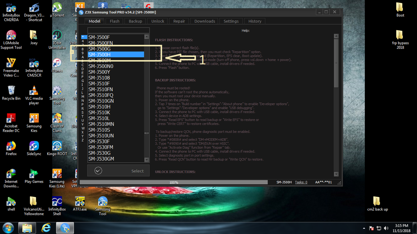Open the ATFJ.exe desktop icon
The width and height of the screenshot is (417, 234).
click(x=80, y=204)
